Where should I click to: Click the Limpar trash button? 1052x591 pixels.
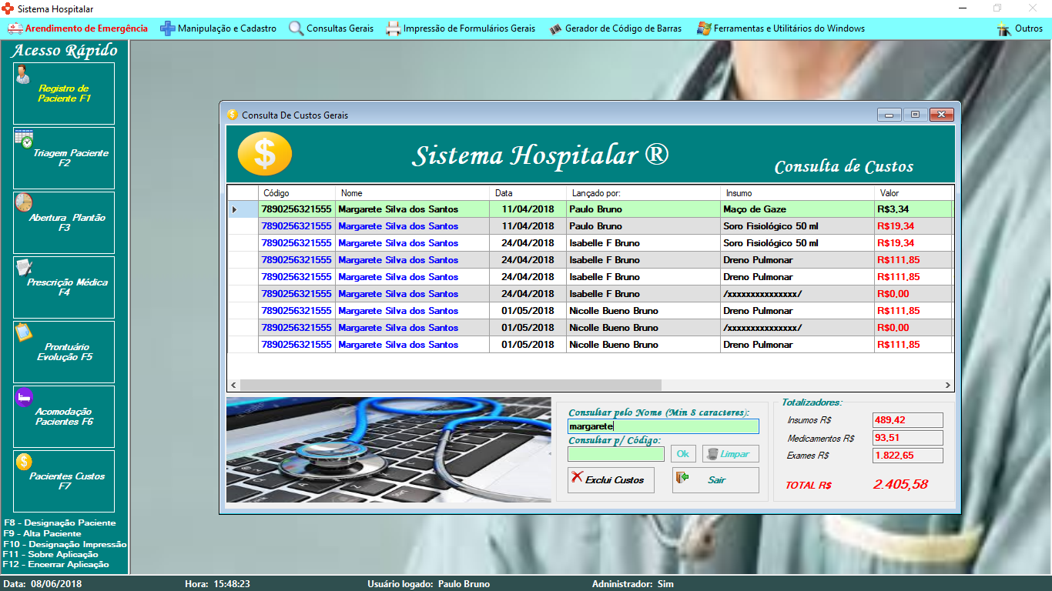730,454
